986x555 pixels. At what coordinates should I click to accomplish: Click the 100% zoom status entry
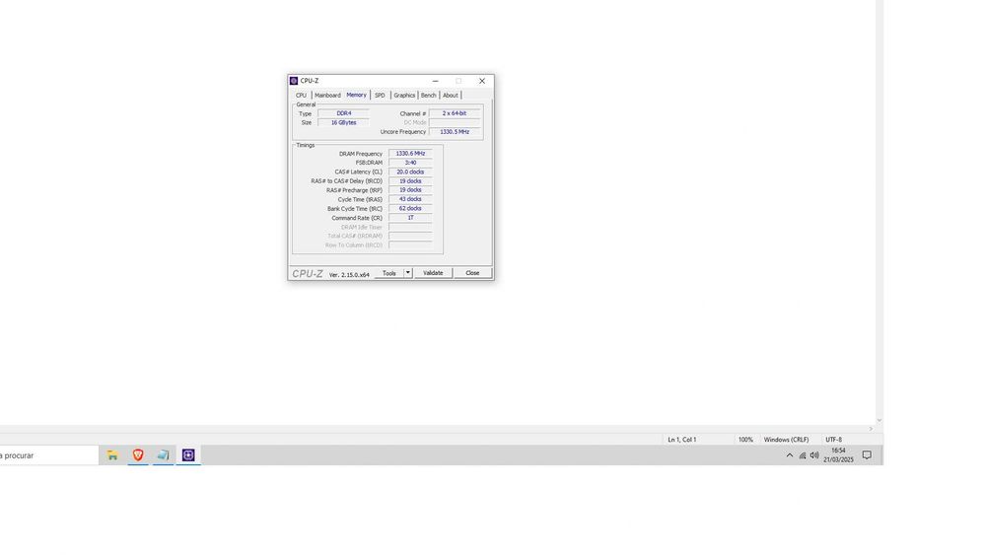coord(745,440)
